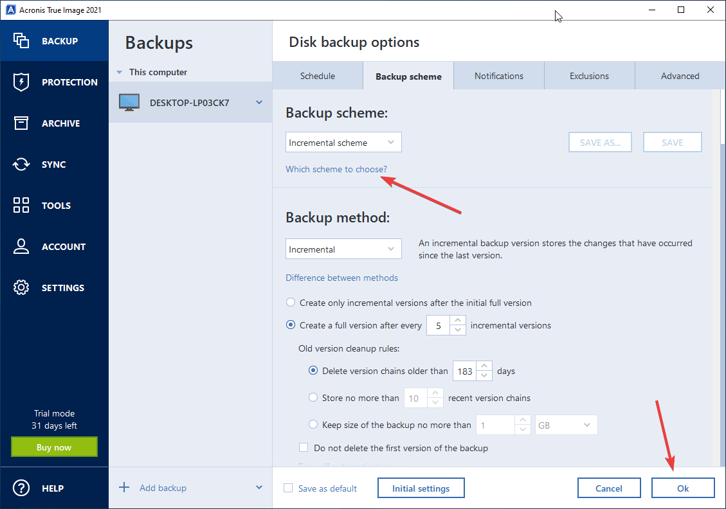Switch to the Schedule tab
This screenshot has width=726, height=509.
coord(318,76)
